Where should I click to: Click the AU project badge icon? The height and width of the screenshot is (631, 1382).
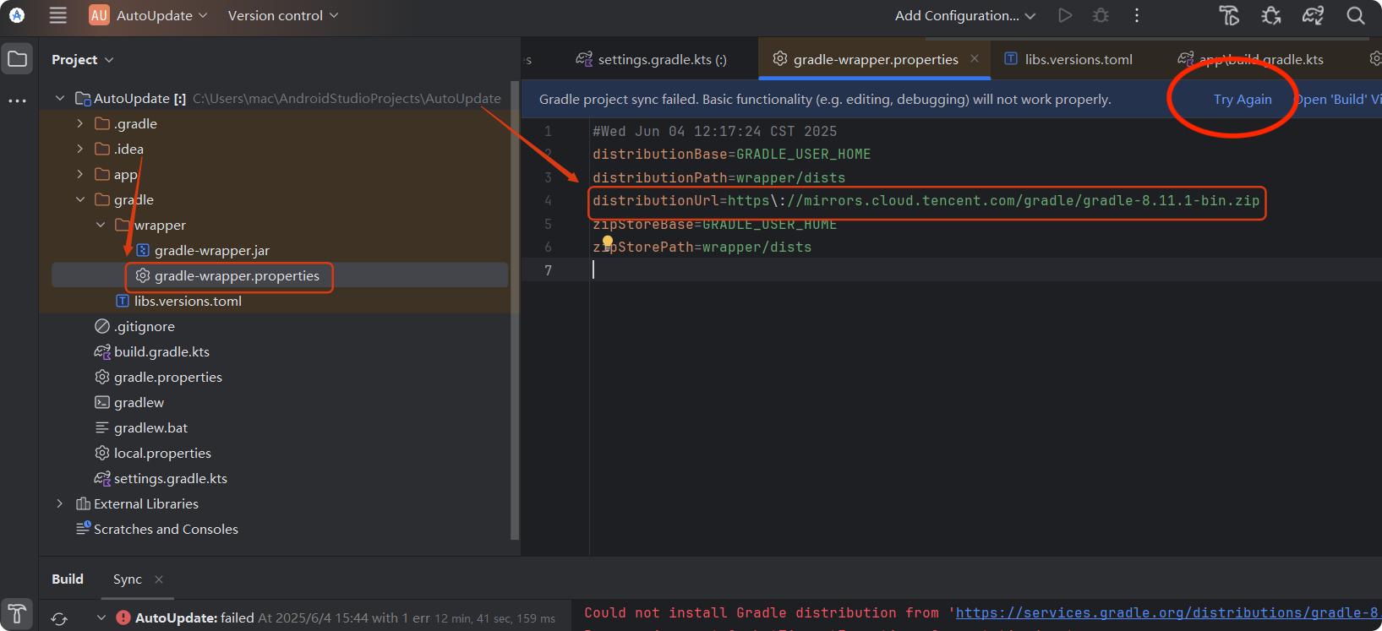[x=99, y=15]
